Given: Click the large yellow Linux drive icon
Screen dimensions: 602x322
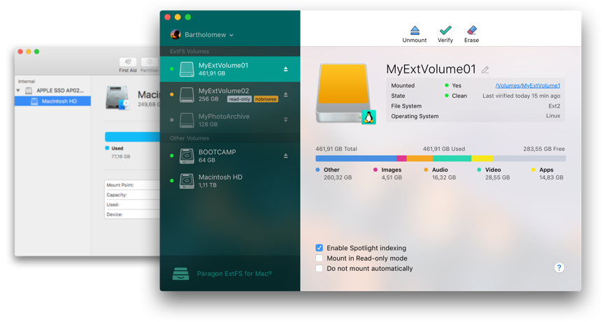Looking at the screenshot, I should tap(343, 93).
